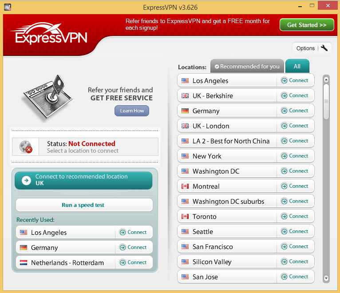Viewport: 340px width, 293px height.
Task: Run a speed test
Action: pyautogui.click(x=84, y=205)
